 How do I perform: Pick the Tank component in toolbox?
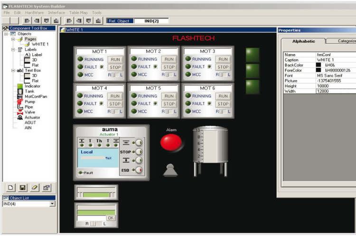19,91
